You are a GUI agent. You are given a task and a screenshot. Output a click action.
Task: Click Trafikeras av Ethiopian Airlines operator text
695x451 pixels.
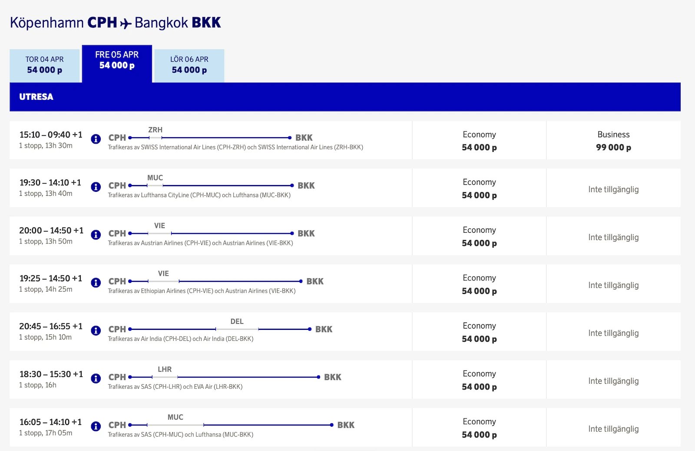[202, 291]
